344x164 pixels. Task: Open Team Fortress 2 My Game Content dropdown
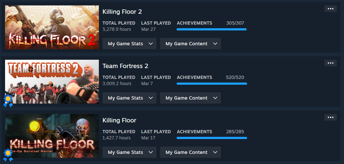(190, 98)
